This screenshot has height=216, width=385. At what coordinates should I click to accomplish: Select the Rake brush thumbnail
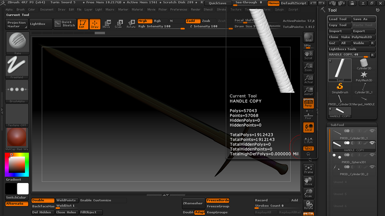[17, 43]
